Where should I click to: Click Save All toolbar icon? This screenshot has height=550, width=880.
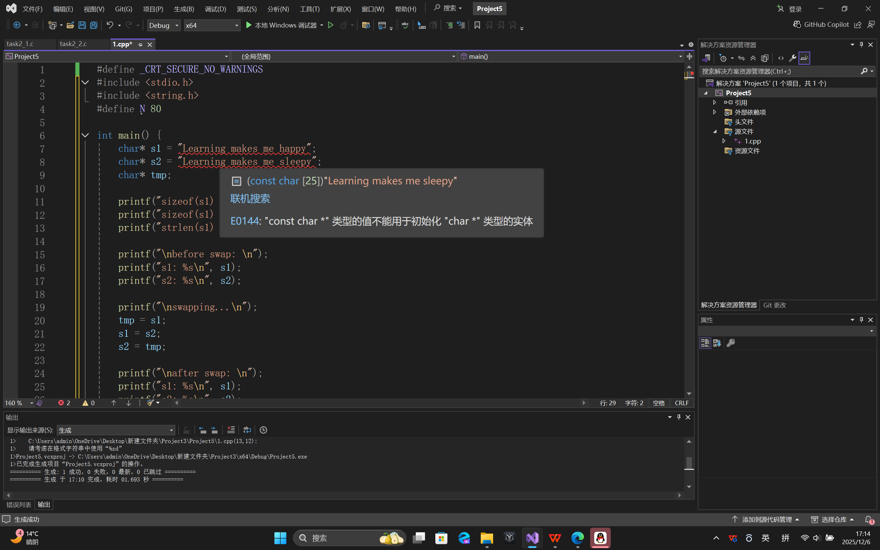click(94, 25)
